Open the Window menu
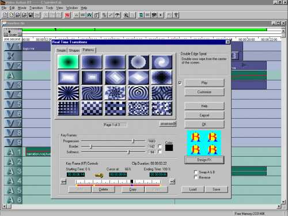The width and height of the screenshot is (288, 216). pos(71,8)
